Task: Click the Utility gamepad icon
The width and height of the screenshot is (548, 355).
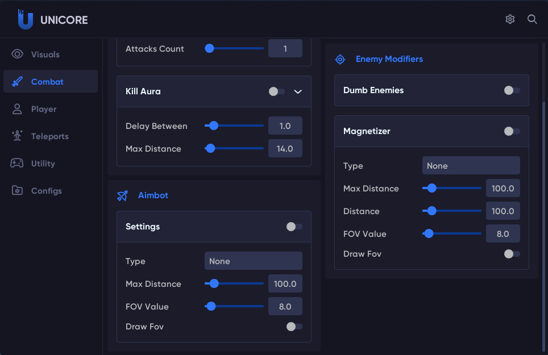Action: pyautogui.click(x=17, y=164)
